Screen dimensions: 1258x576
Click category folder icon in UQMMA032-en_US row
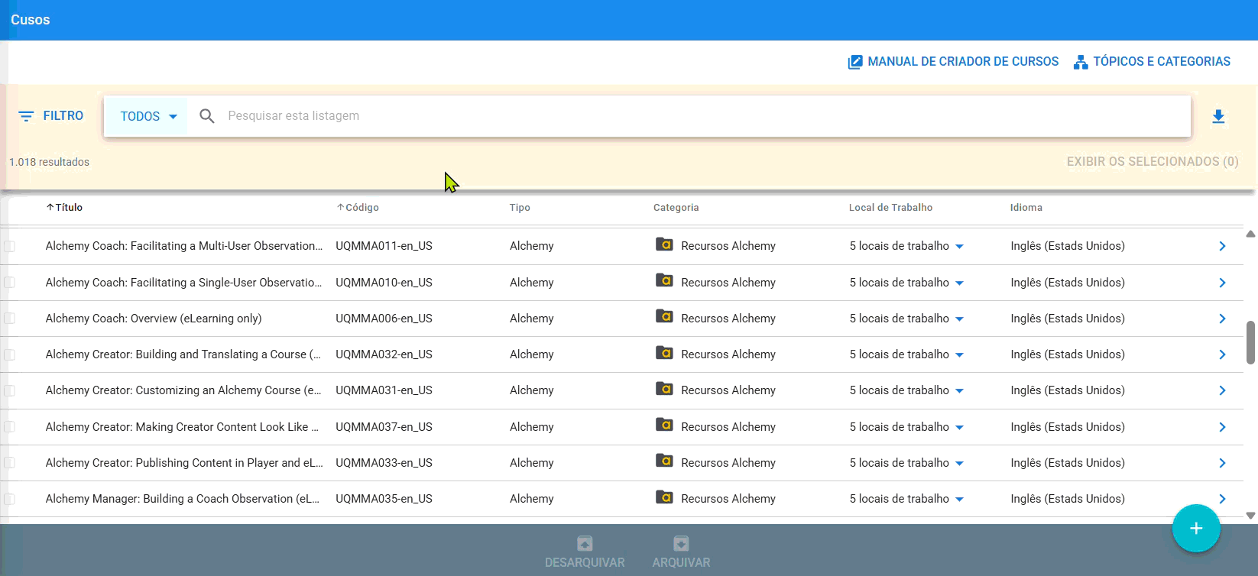click(664, 353)
